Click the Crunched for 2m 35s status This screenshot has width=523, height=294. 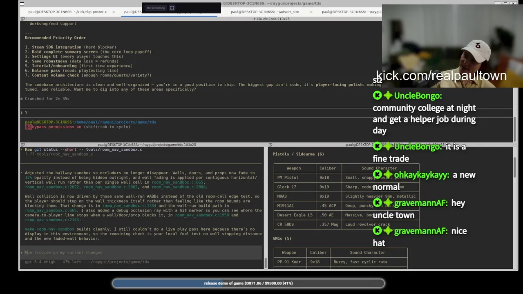pos(47,99)
